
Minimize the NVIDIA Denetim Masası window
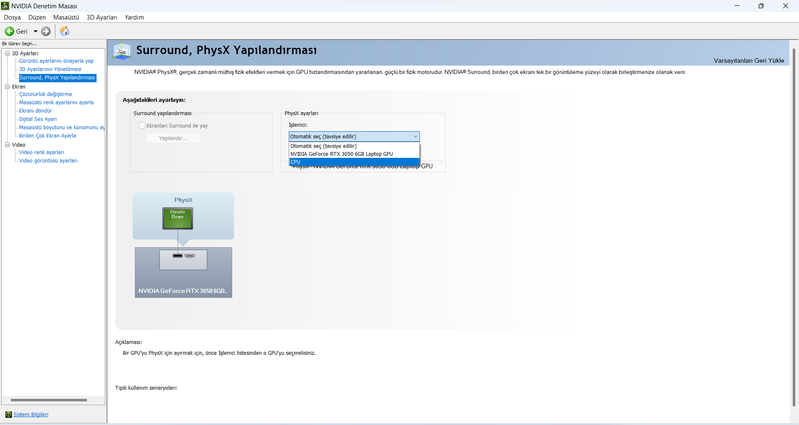pos(737,6)
